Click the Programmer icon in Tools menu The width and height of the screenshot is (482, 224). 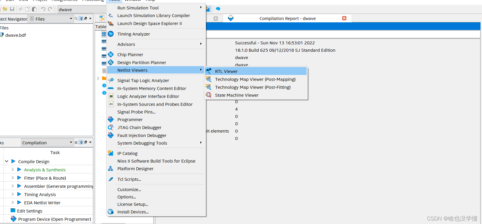click(x=111, y=119)
